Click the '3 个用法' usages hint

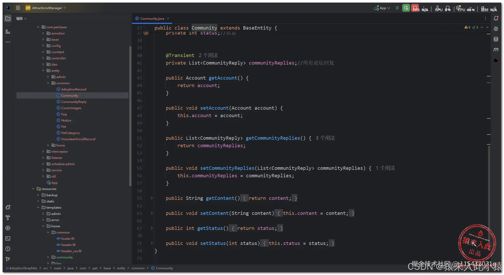pos(325,138)
